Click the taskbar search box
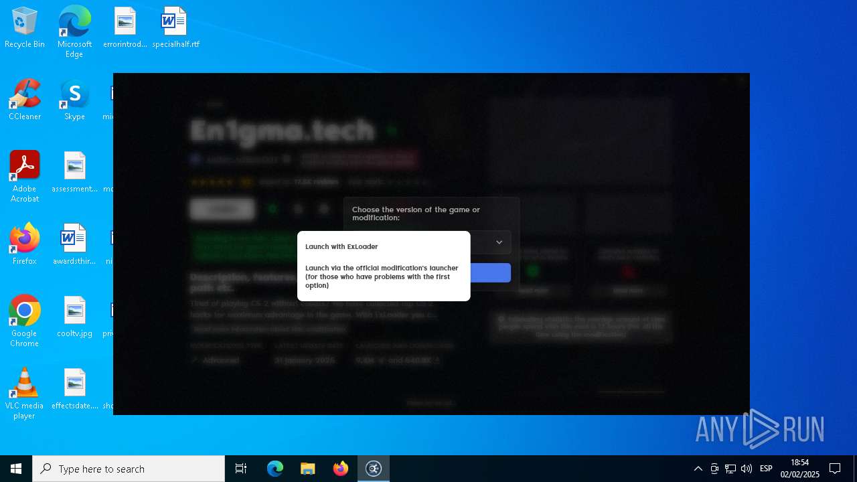The height and width of the screenshot is (482, 857). [129, 469]
